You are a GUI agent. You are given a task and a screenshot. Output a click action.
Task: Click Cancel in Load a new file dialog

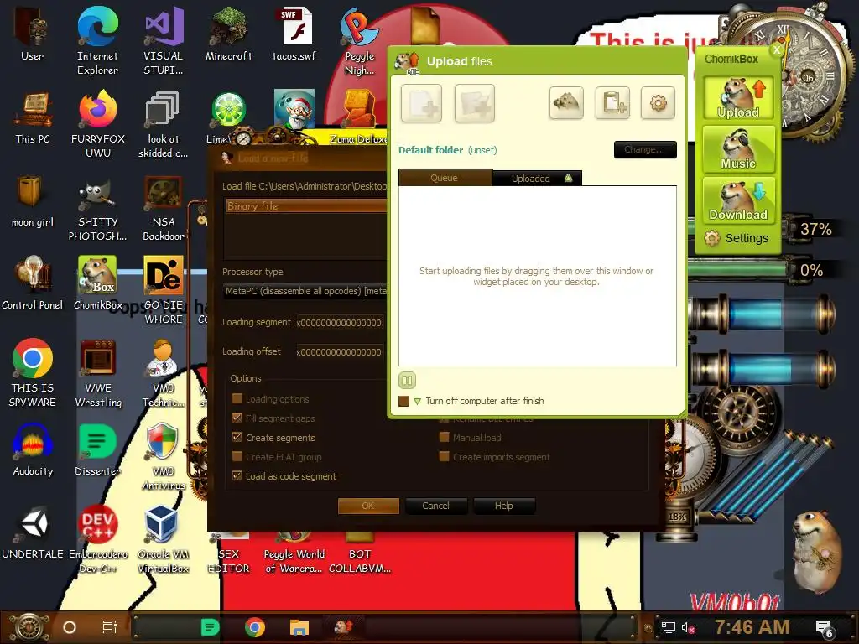click(x=436, y=506)
